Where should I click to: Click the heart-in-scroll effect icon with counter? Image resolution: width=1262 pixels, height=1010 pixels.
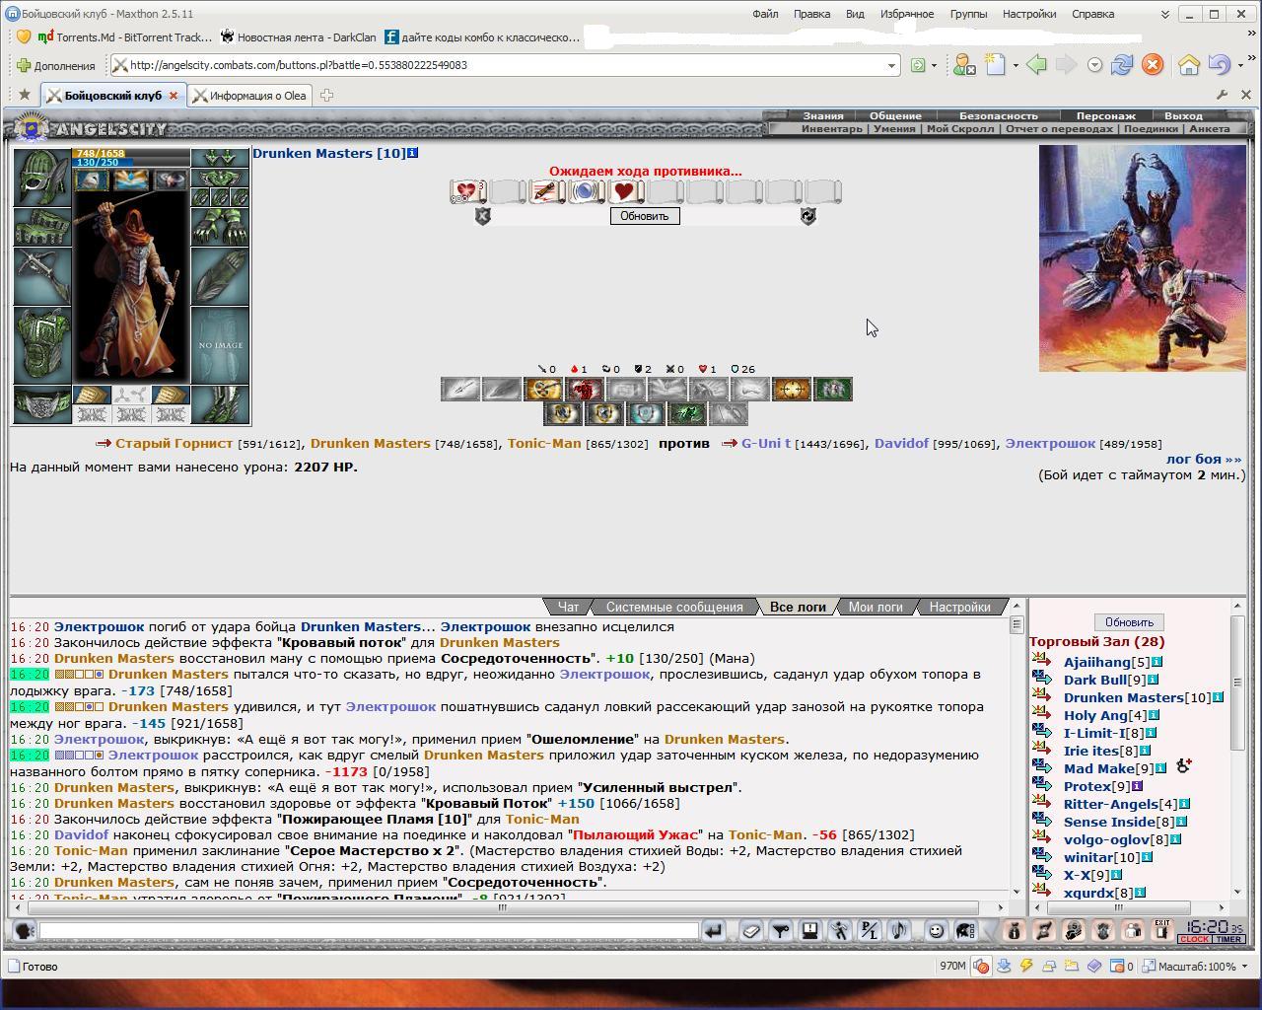pos(466,191)
